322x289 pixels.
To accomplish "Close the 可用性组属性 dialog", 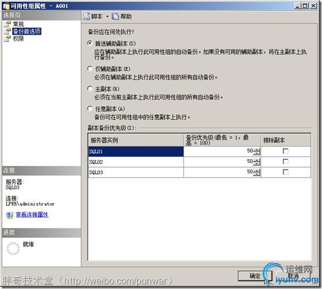I will tap(313, 6).
